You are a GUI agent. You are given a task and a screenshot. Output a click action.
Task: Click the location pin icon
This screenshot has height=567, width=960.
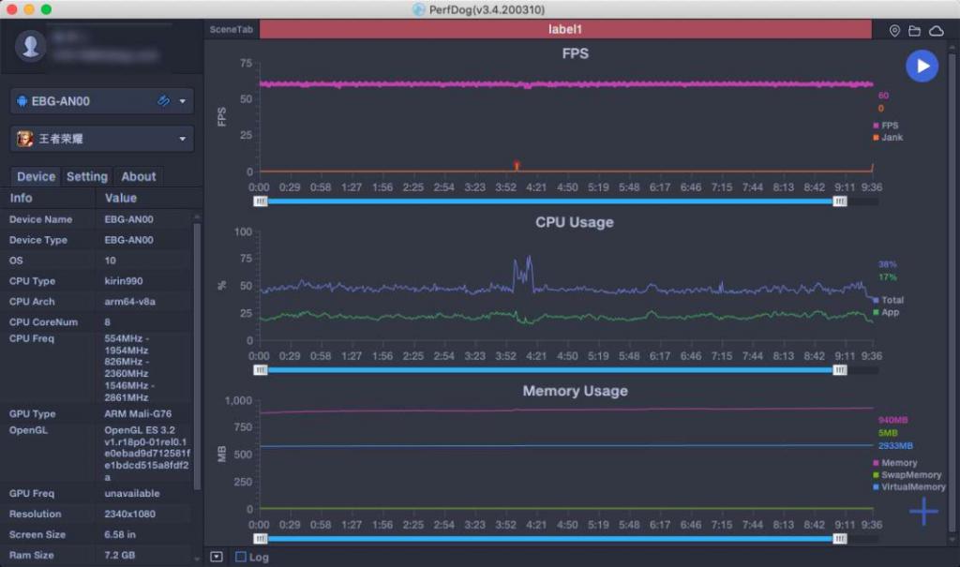click(x=894, y=31)
